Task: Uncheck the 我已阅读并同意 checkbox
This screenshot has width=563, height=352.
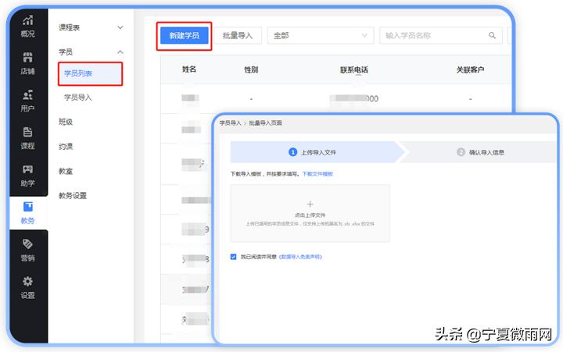Action: pyautogui.click(x=233, y=257)
